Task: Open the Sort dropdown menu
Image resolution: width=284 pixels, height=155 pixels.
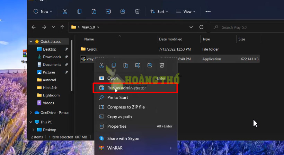Action: (x=159, y=11)
